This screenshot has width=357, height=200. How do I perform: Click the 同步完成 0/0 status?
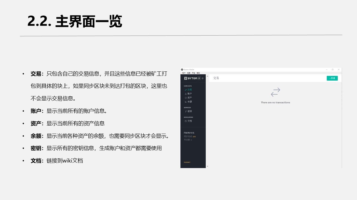point(190,137)
